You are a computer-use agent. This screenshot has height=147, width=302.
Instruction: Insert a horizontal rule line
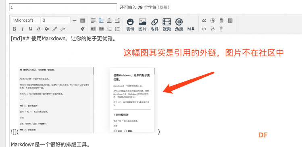point(75,21)
